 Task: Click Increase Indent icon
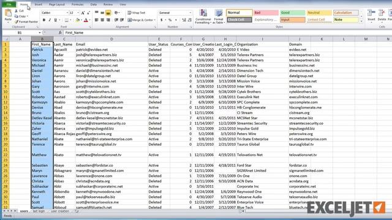click(122, 20)
